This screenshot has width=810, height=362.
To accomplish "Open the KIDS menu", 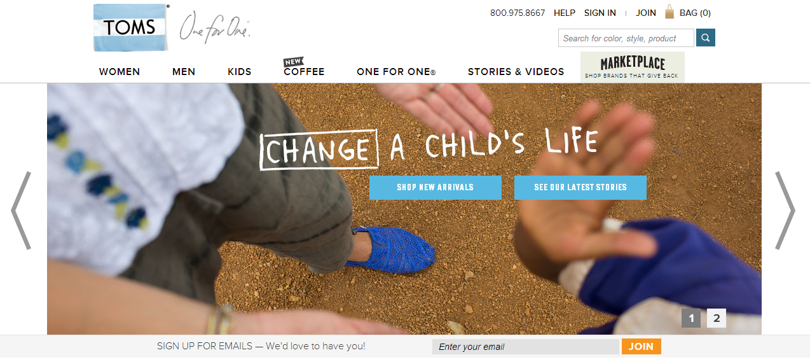I will (x=240, y=72).
